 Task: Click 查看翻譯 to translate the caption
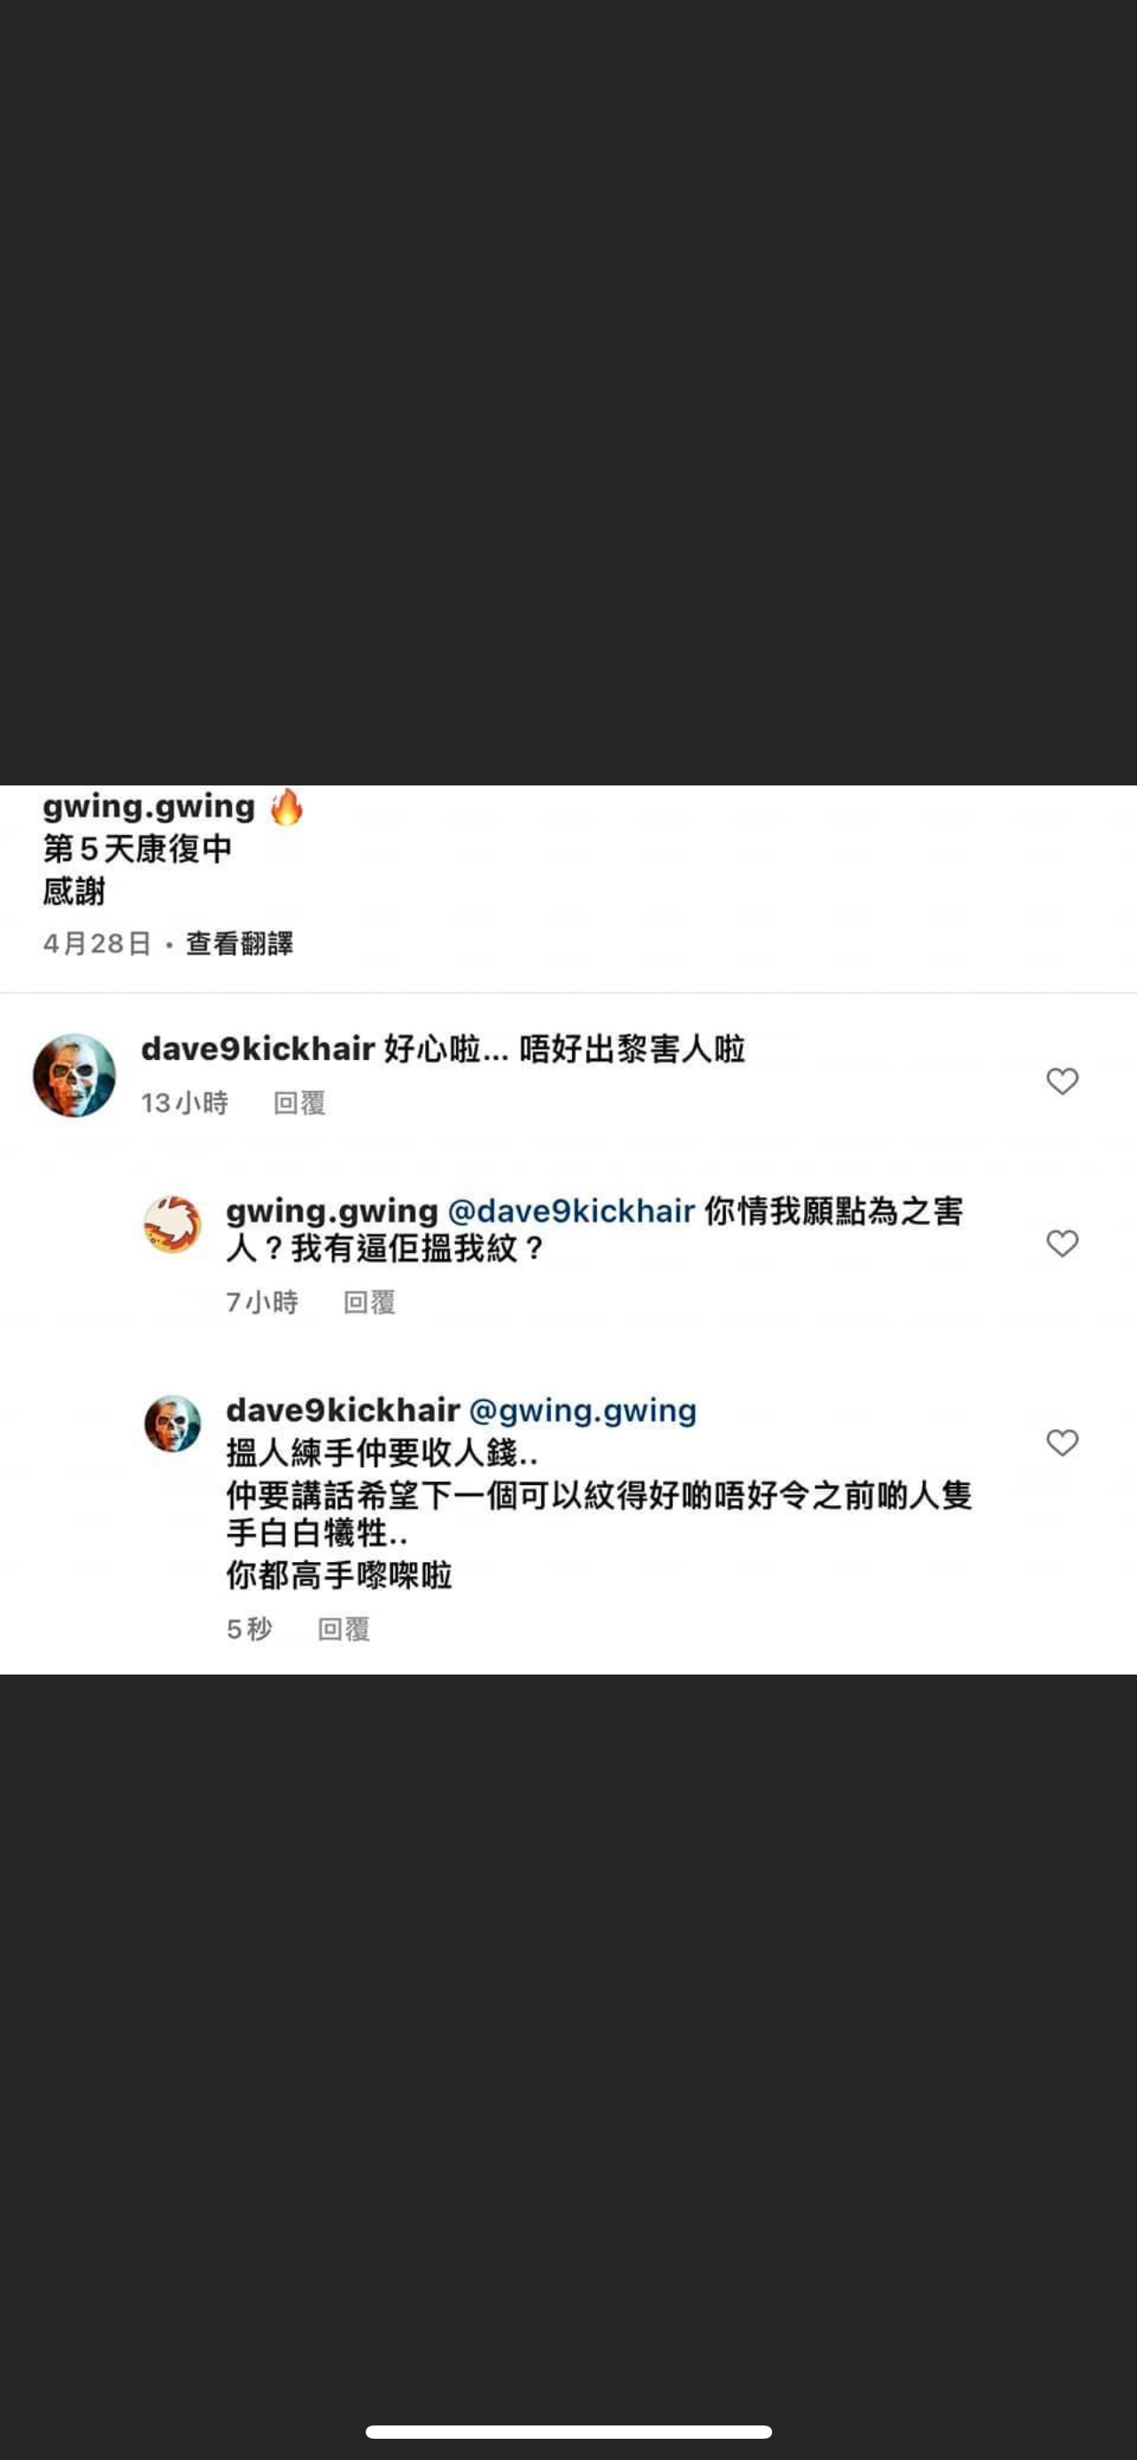tap(240, 943)
